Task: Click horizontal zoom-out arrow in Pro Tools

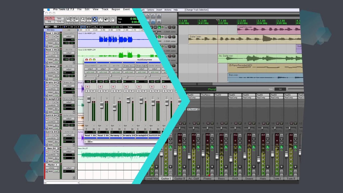Action: [x=68, y=19]
